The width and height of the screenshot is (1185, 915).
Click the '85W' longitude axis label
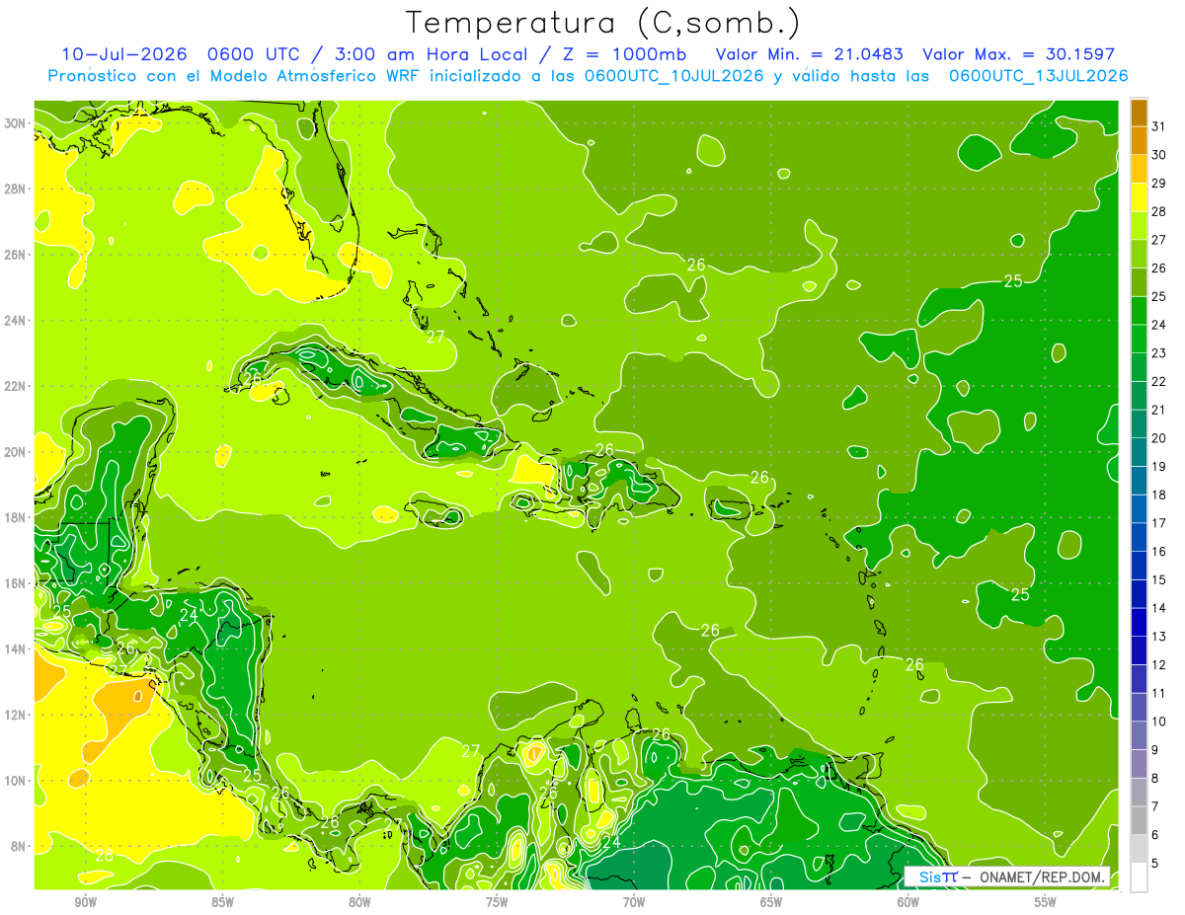click(222, 902)
